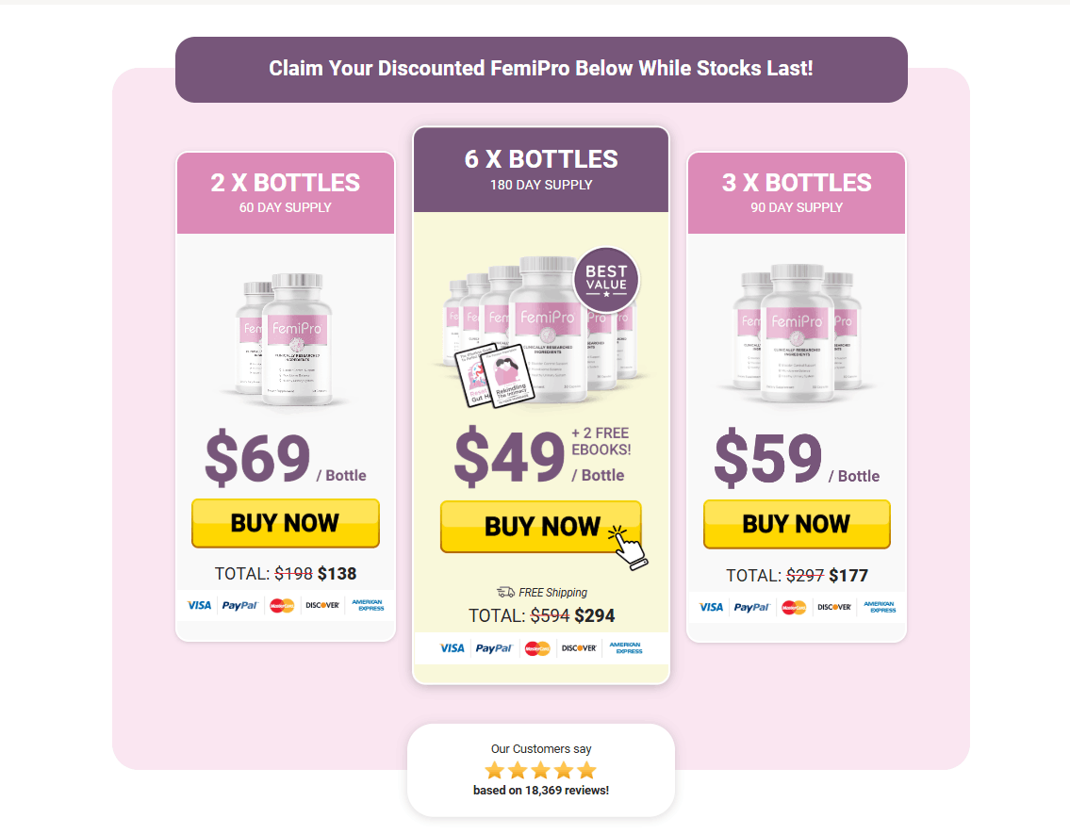
Task: Click the free shipping truck icon
Action: click(x=505, y=592)
